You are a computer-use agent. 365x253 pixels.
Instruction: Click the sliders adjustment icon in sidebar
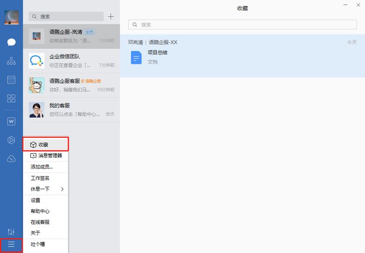[11, 231]
